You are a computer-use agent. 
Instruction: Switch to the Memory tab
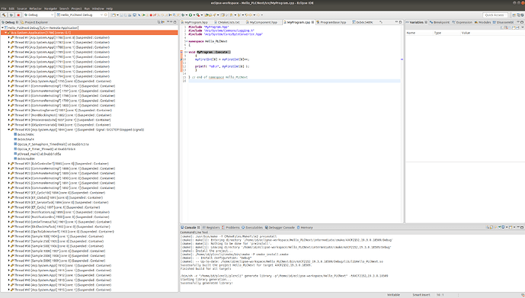pos(305,227)
